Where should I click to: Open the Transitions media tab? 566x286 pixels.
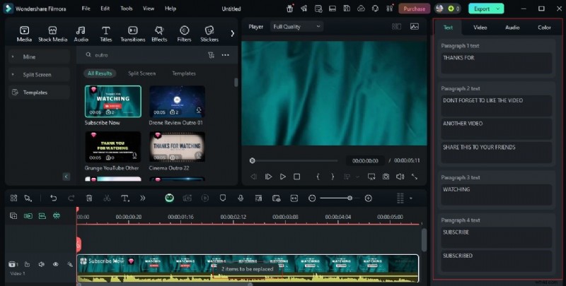(132, 33)
